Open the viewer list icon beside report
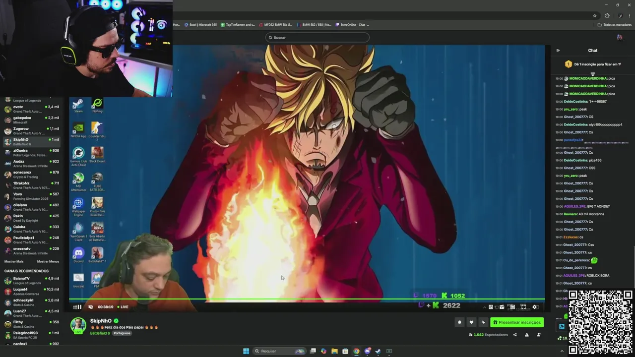Image resolution: width=635 pixels, height=357 pixels. 539,335
